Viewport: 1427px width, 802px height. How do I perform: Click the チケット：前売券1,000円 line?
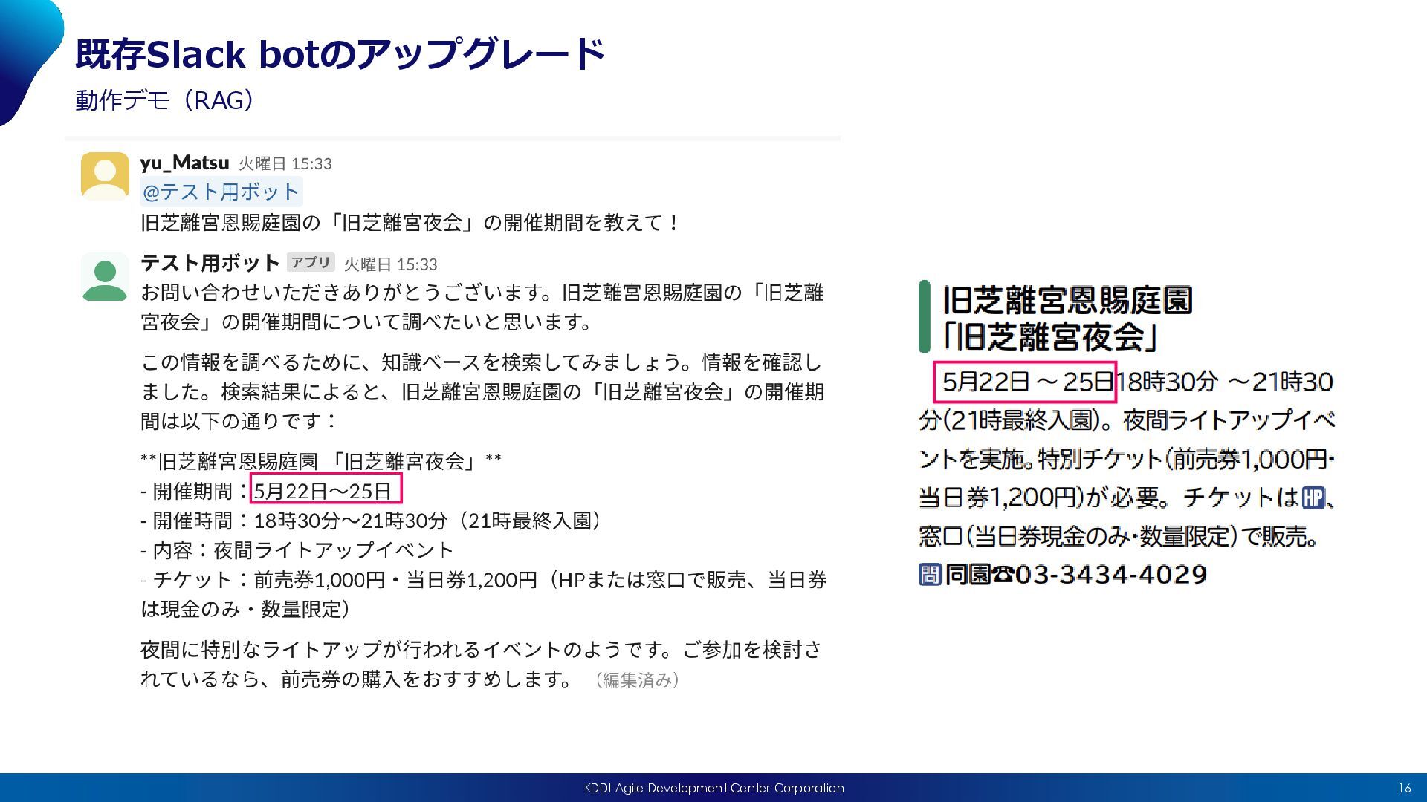coord(484,594)
